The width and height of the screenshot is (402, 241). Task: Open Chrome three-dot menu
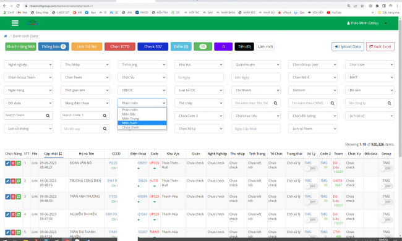(x=397, y=6)
